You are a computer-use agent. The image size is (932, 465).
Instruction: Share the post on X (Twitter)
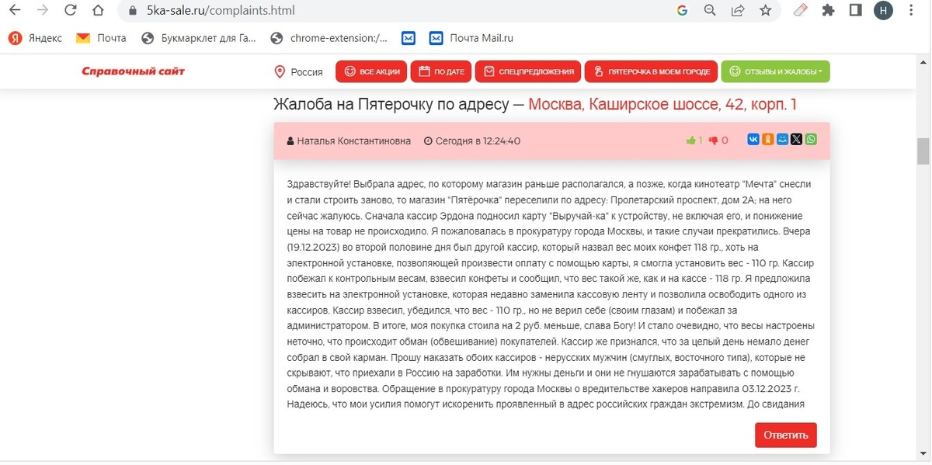[796, 140]
